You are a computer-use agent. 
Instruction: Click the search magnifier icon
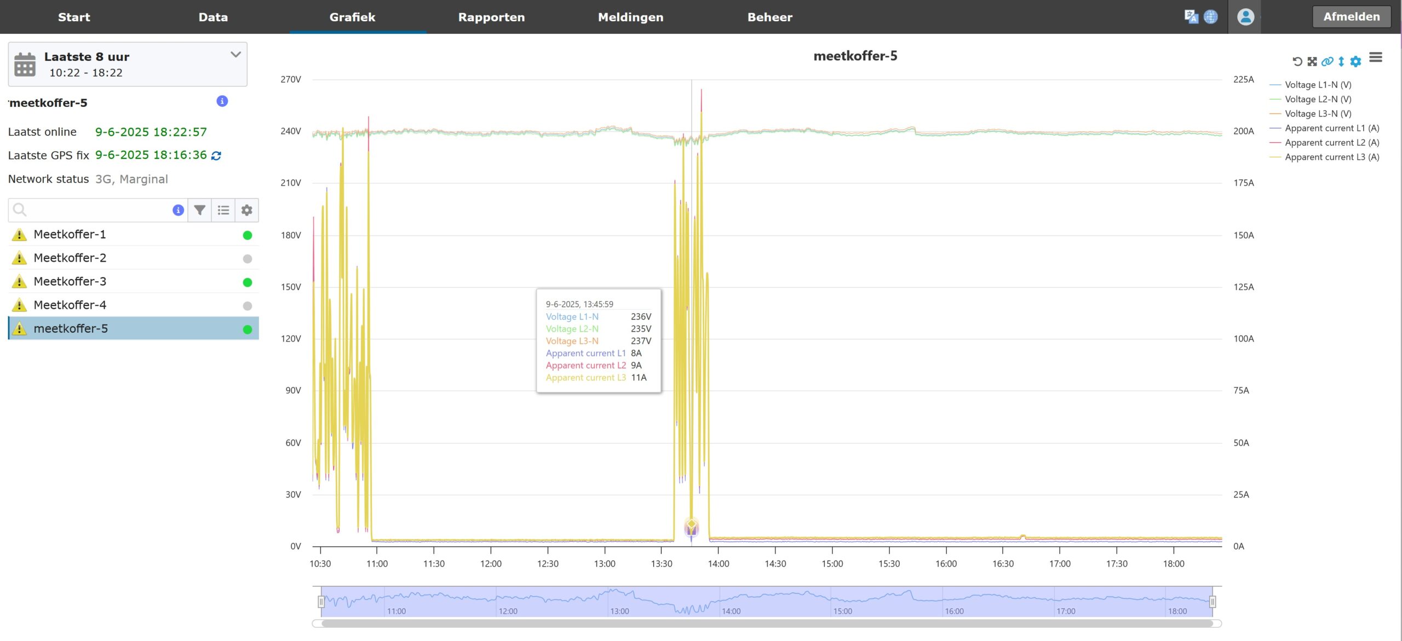click(20, 210)
